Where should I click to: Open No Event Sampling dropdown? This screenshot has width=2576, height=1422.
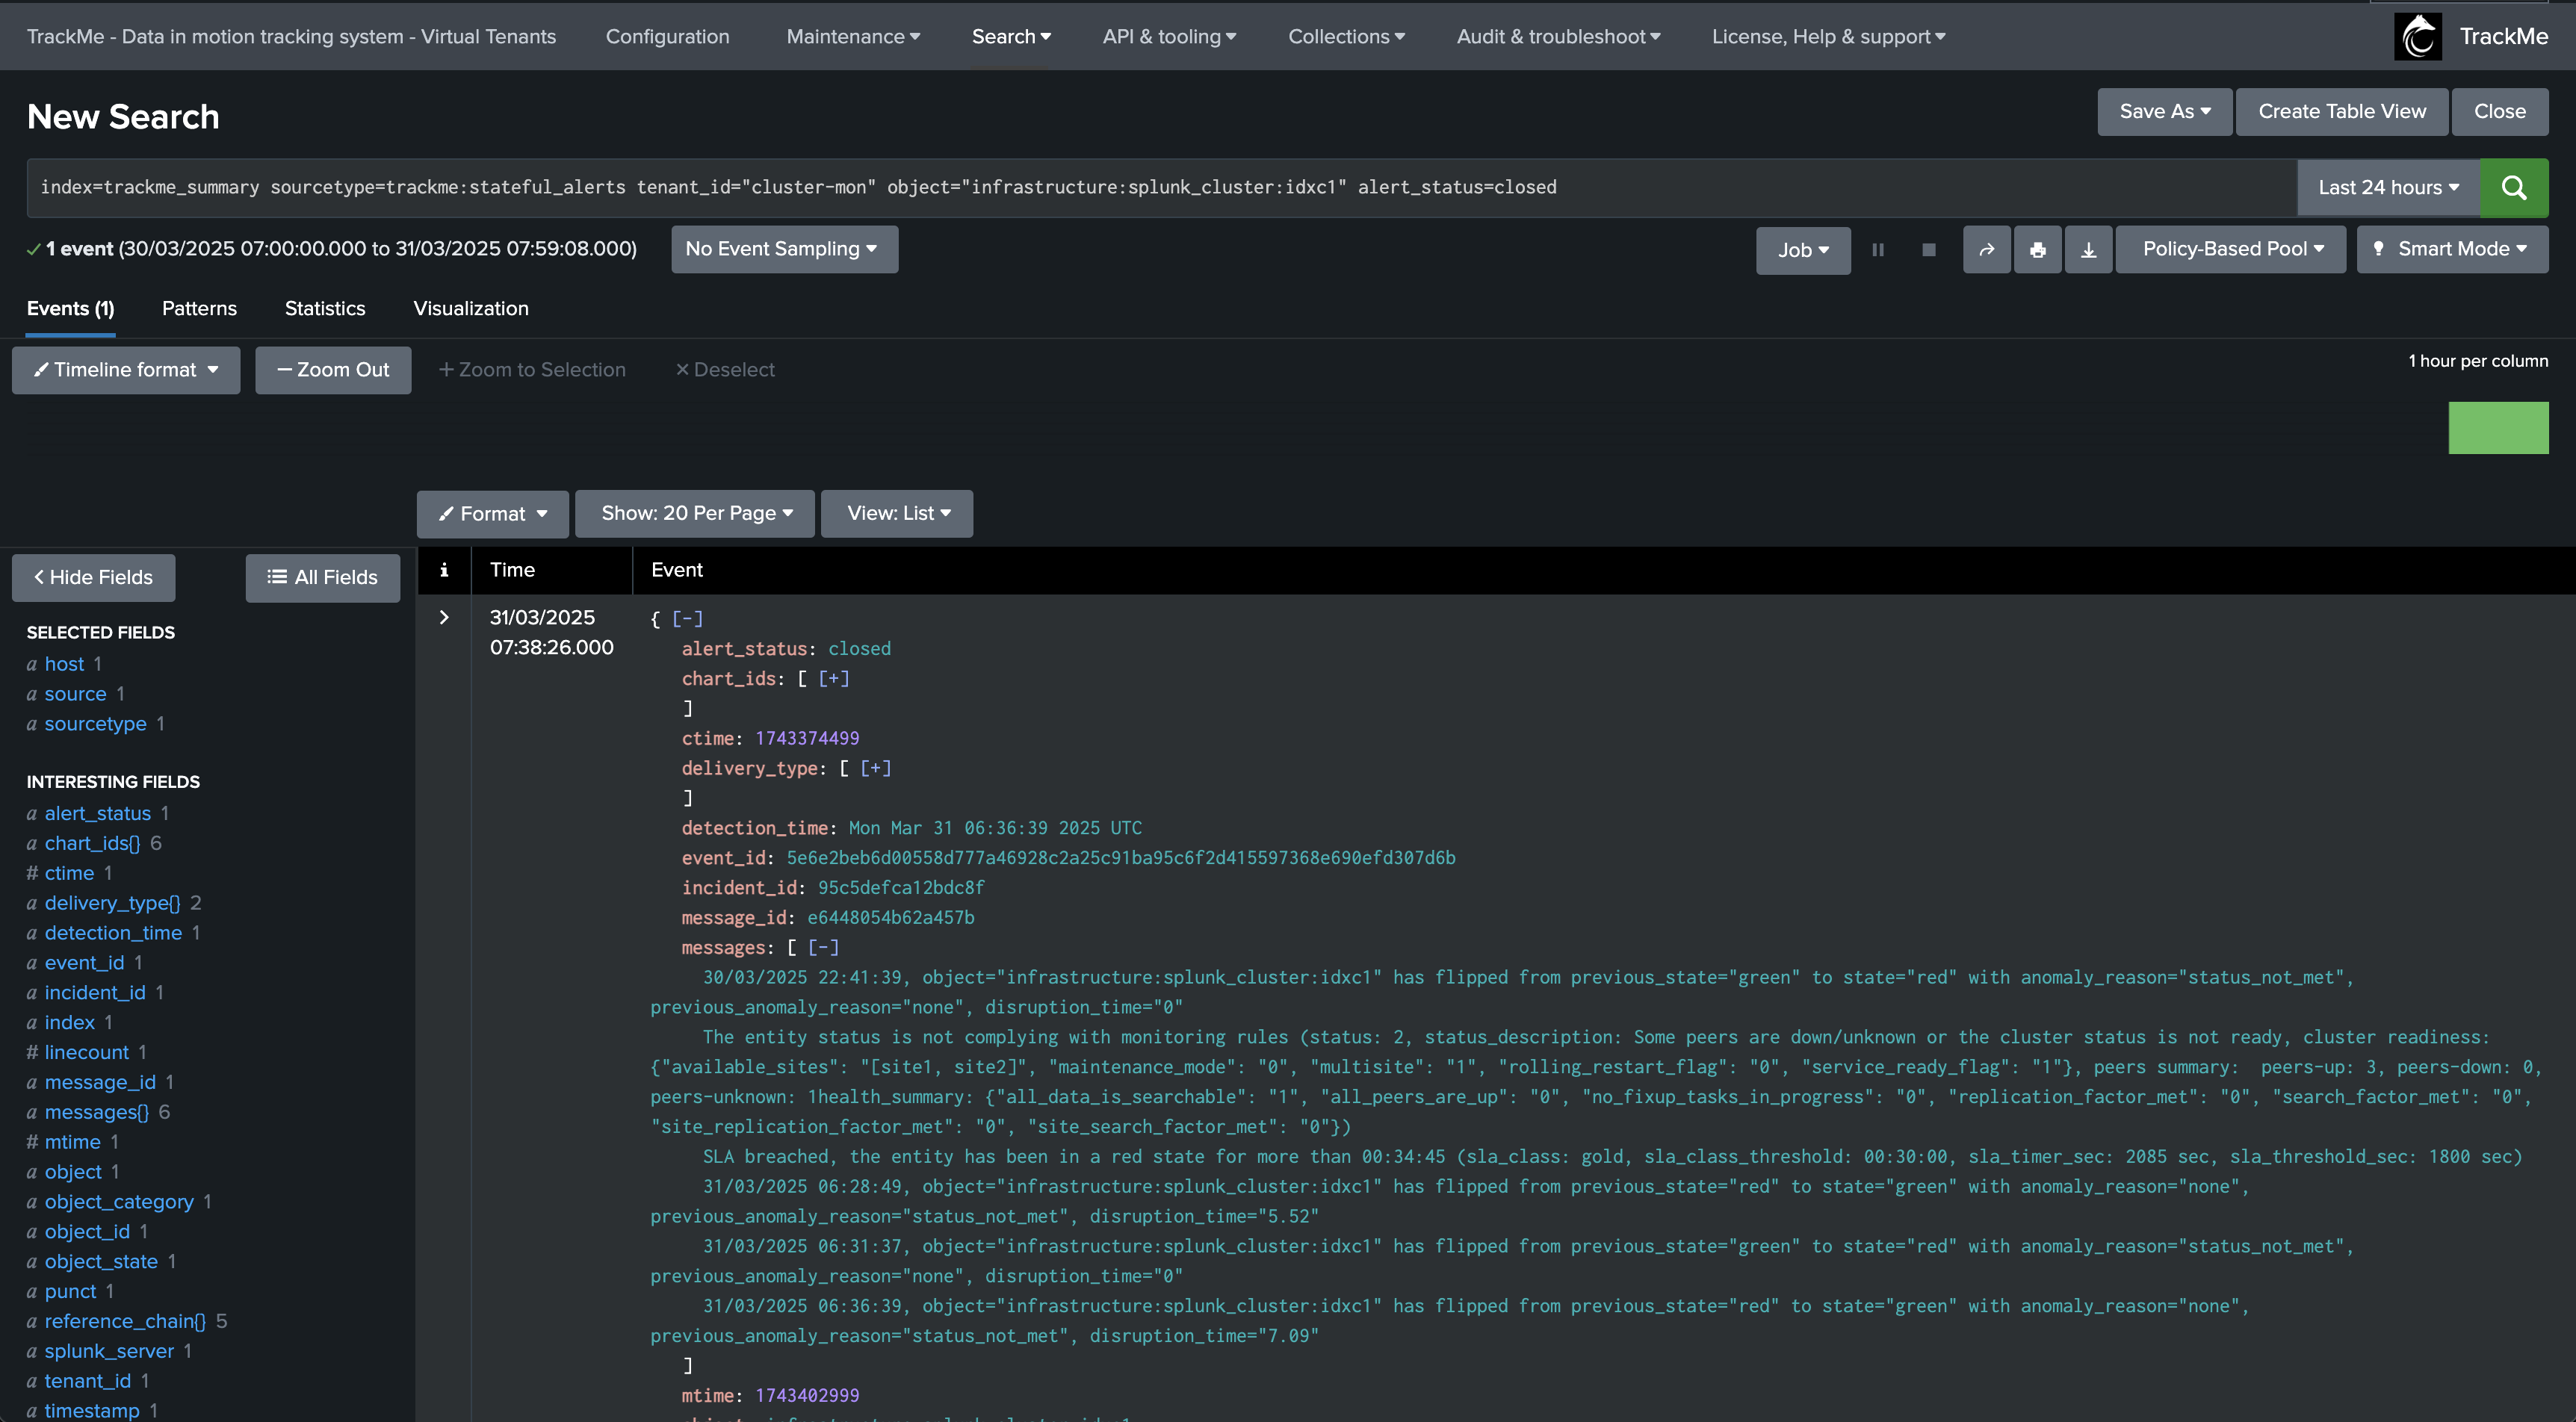tap(784, 249)
